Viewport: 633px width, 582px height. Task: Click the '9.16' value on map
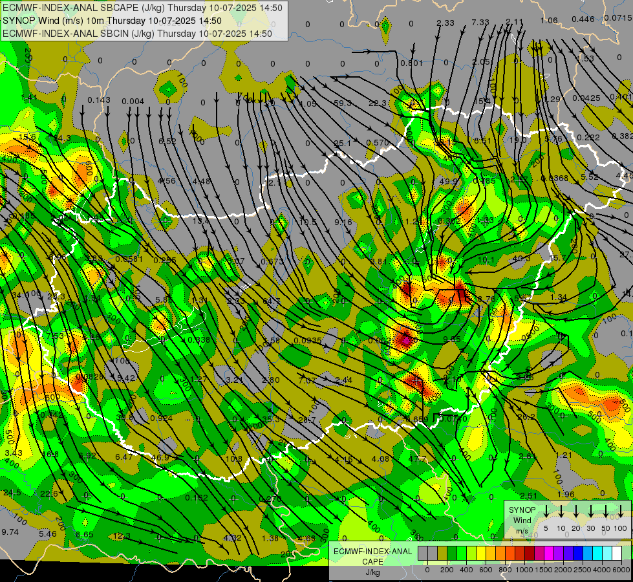(x=343, y=222)
